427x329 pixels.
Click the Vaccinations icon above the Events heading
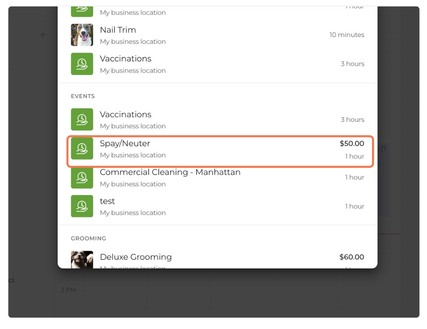point(82,64)
